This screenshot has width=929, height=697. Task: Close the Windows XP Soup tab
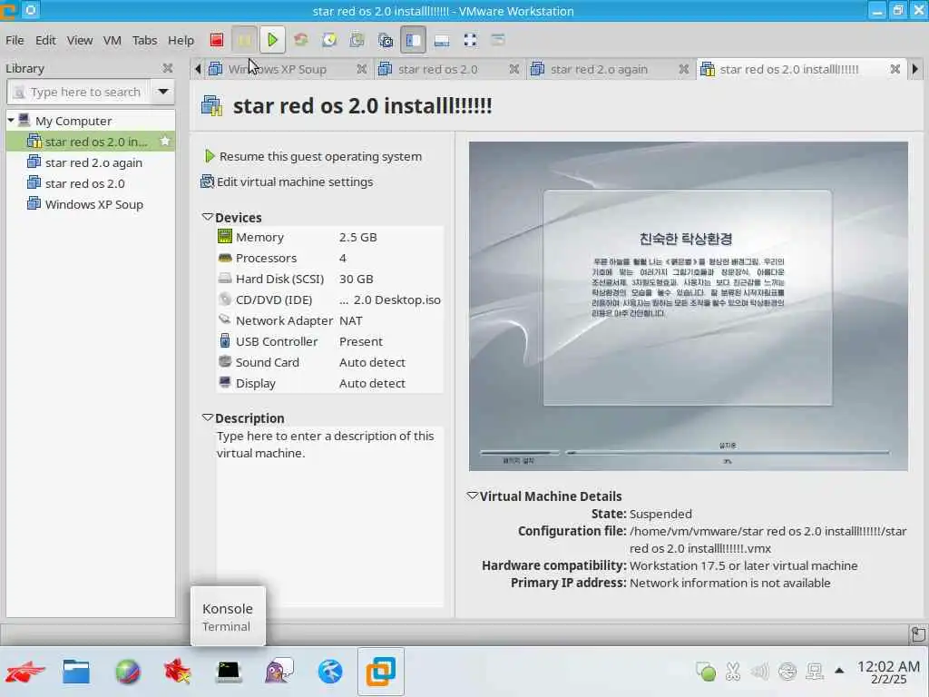(x=361, y=69)
